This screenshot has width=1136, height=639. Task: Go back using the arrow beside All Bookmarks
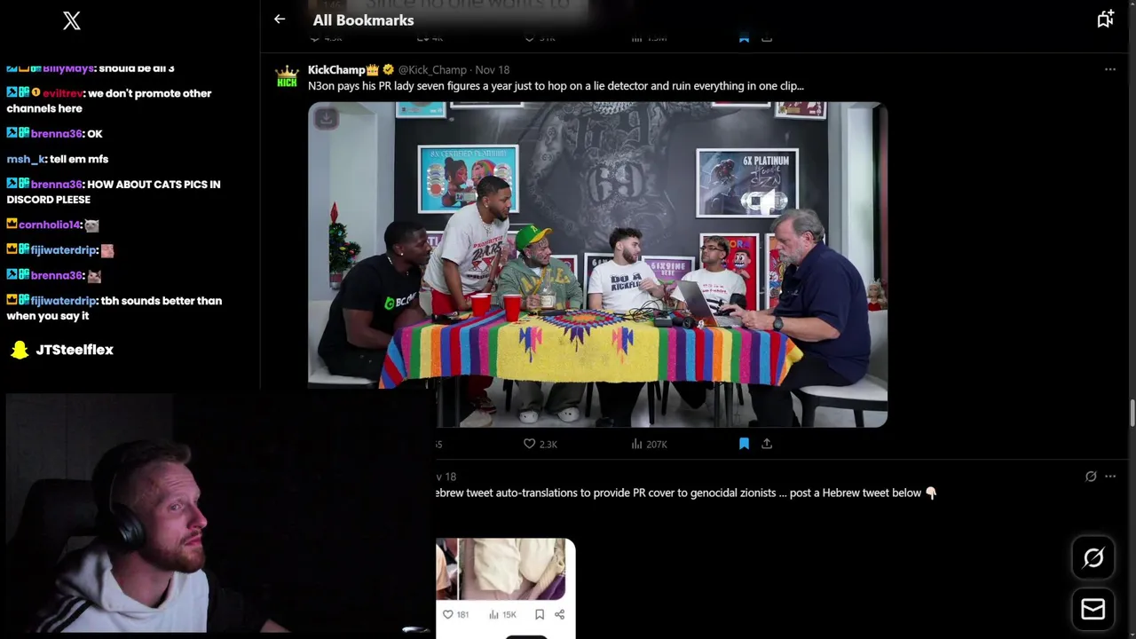pos(280,19)
